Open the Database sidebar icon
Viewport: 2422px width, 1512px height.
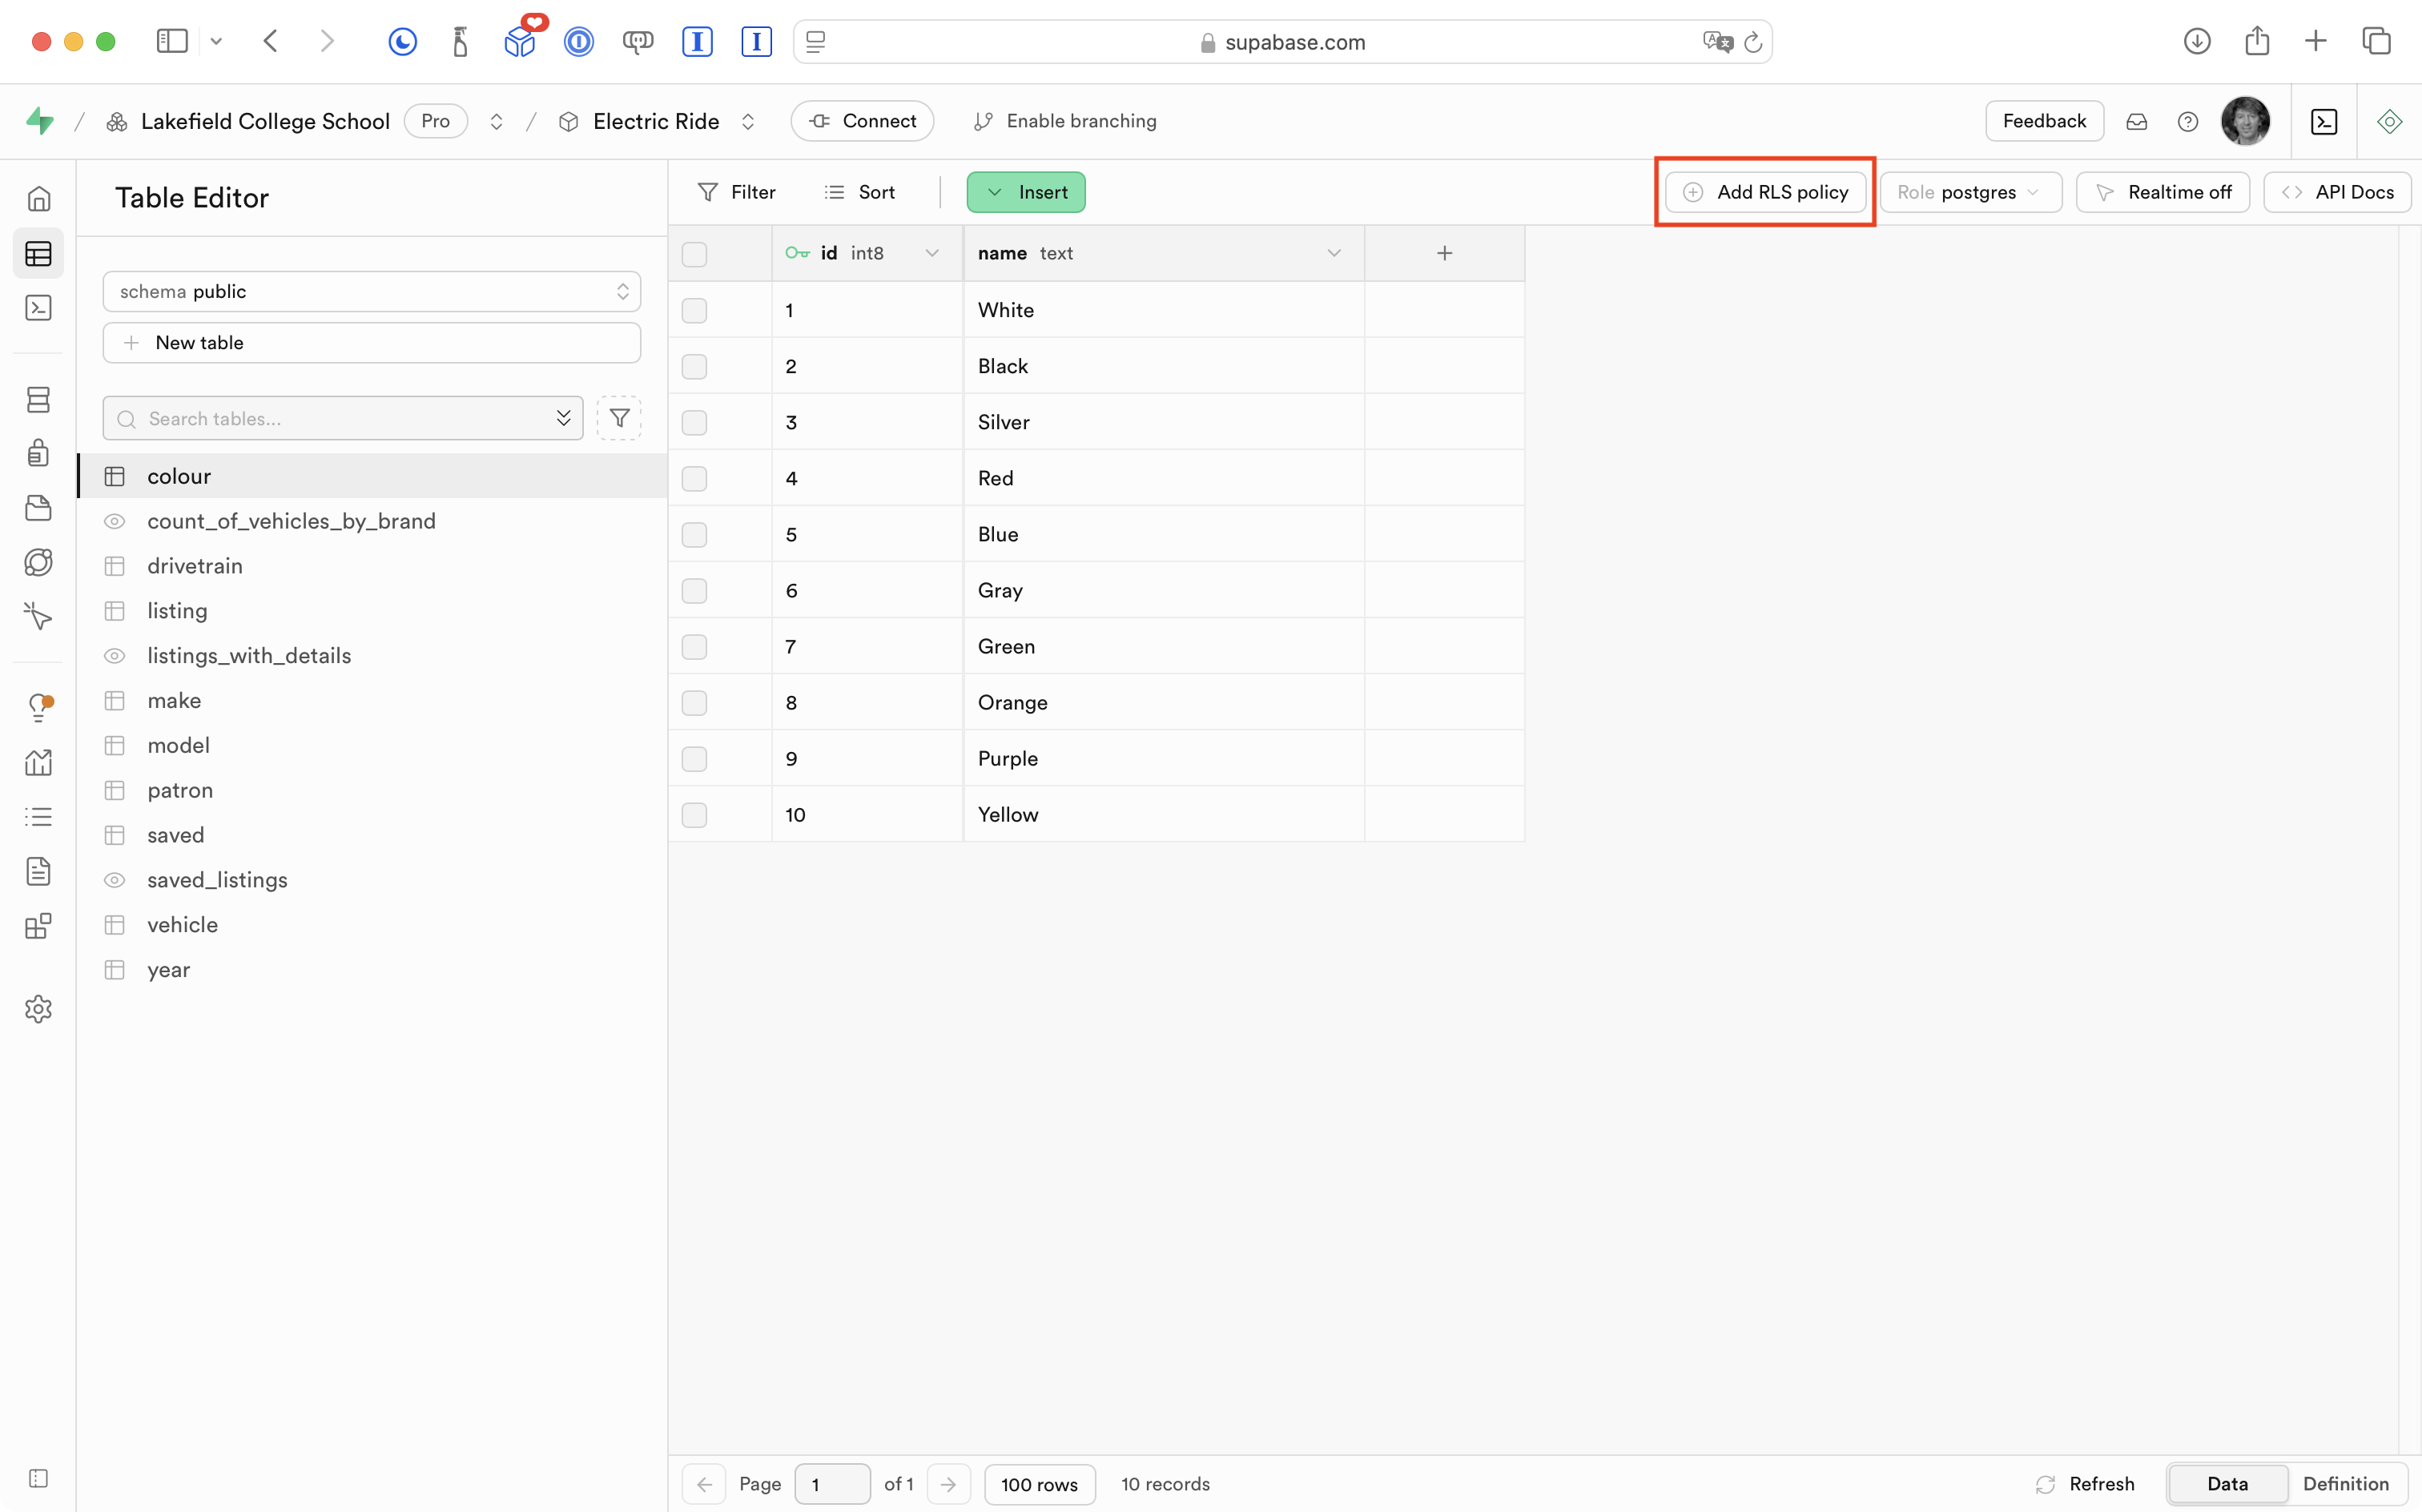click(38, 400)
